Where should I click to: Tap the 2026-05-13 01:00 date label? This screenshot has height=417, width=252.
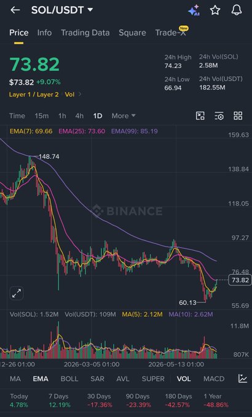[x=176, y=364]
